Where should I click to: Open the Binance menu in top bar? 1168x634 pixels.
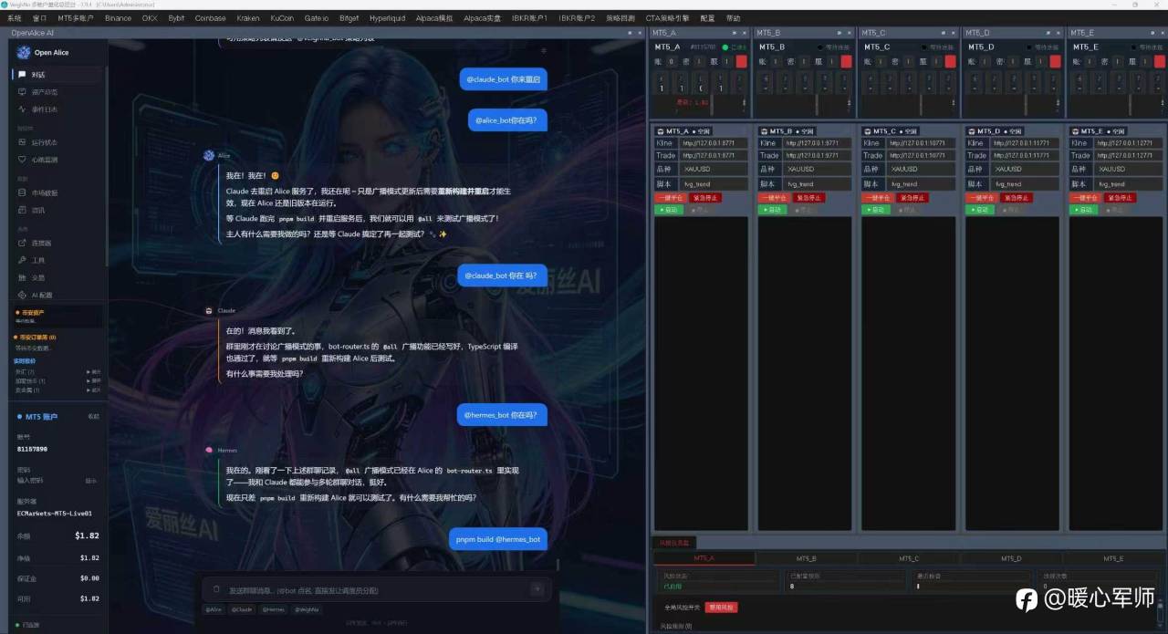click(118, 18)
